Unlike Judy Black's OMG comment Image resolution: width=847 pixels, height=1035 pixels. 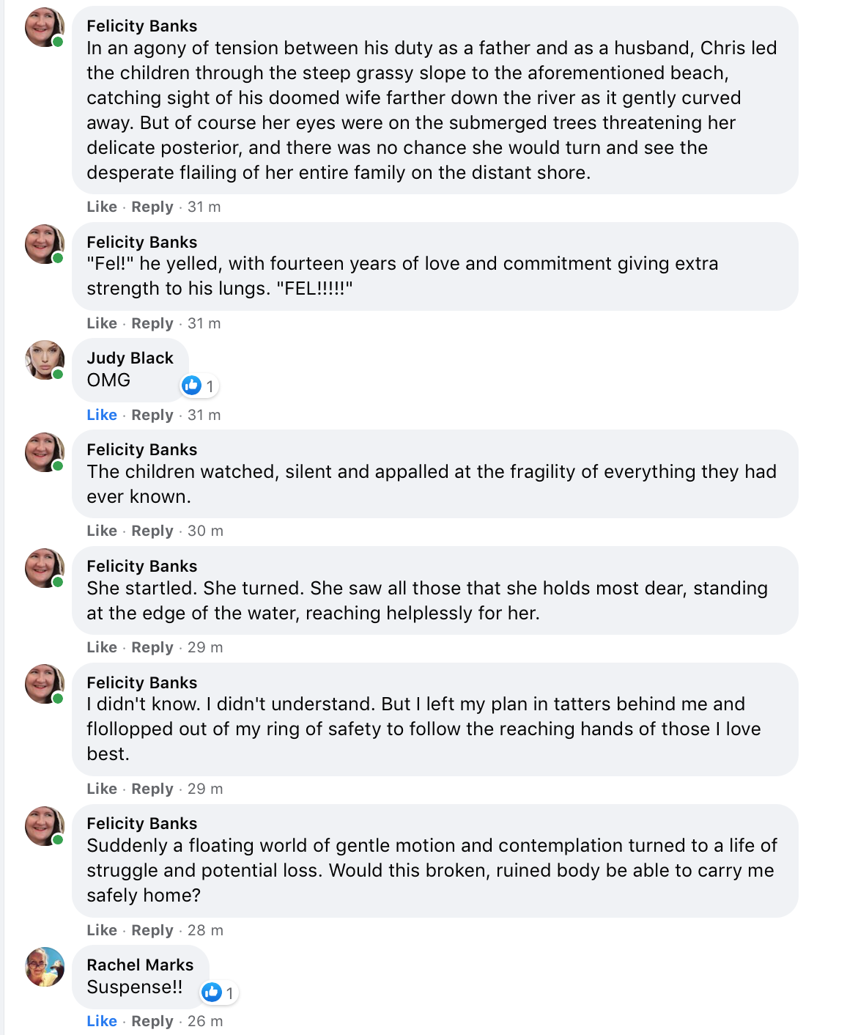102,415
